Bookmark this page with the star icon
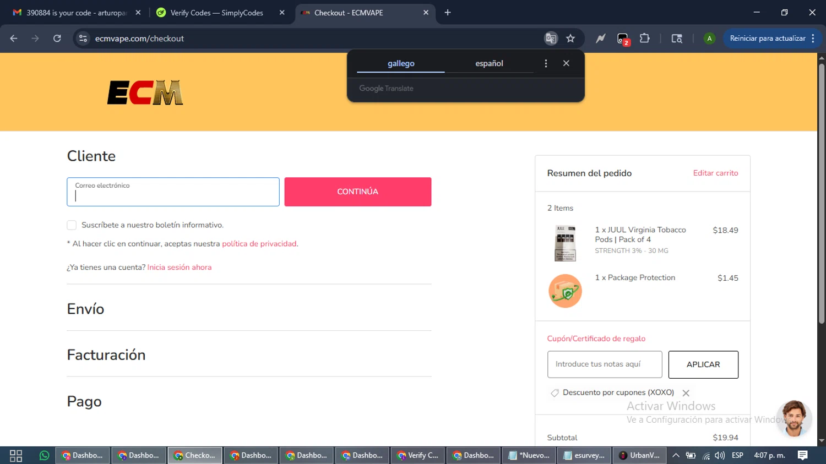This screenshot has height=464, width=826. (x=570, y=39)
